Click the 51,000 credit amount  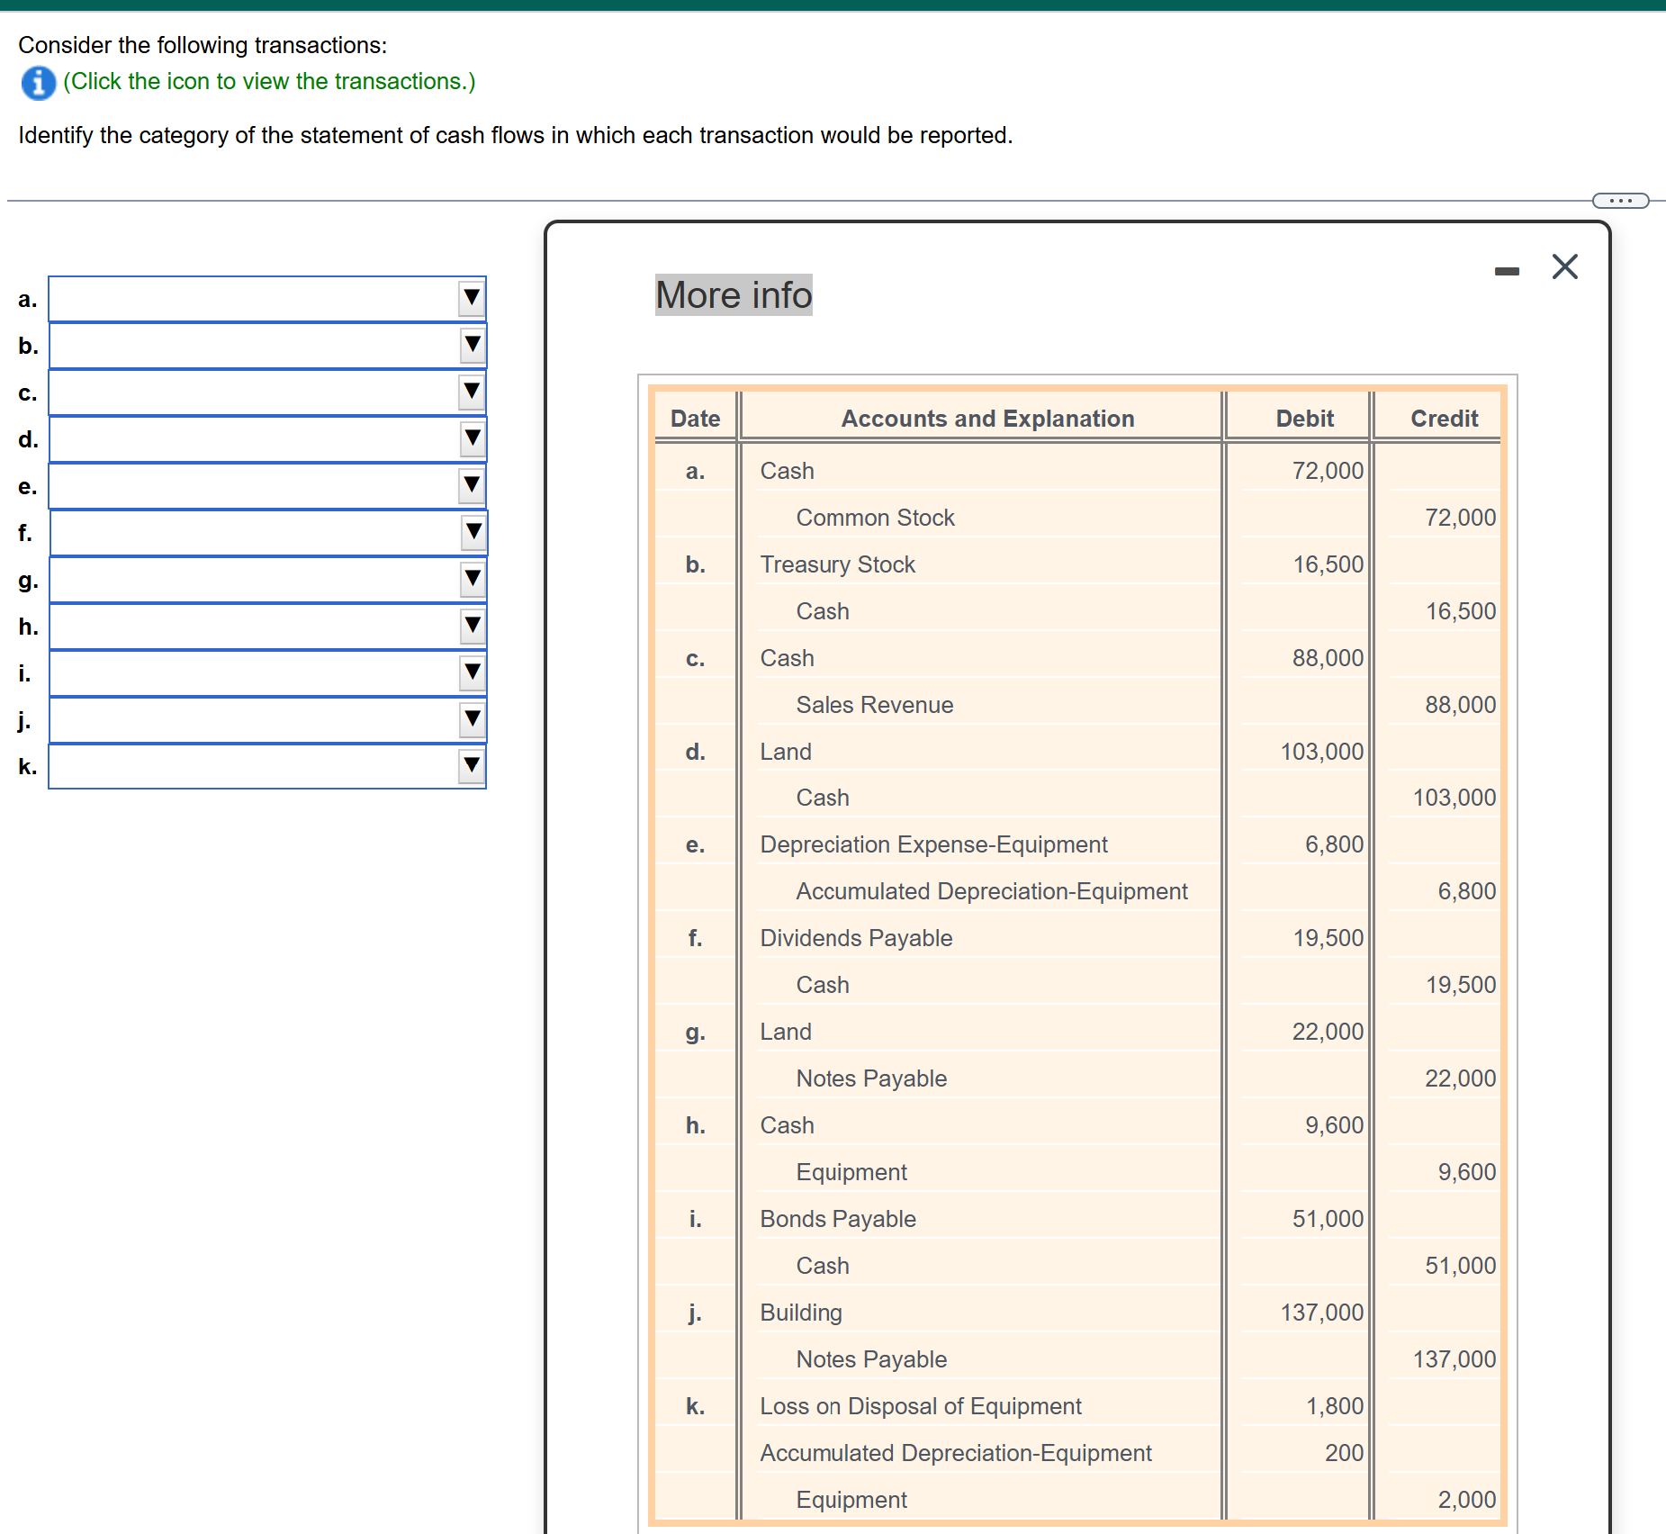click(1460, 1266)
